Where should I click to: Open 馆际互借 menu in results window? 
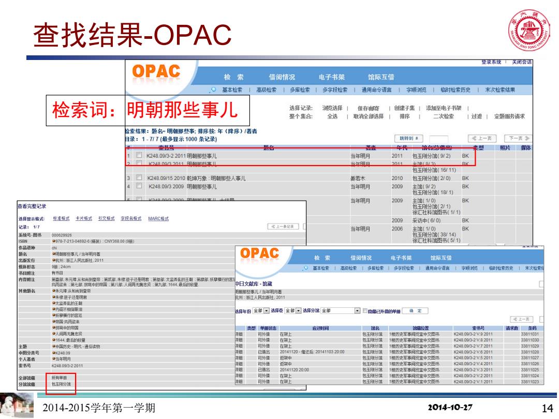click(381, 77)
